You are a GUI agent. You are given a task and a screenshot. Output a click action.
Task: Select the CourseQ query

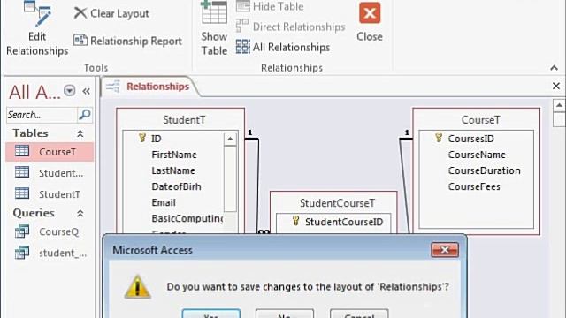point(50,231)
